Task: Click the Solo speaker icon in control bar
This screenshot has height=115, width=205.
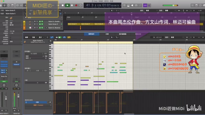Action: [x=132, y=5]
